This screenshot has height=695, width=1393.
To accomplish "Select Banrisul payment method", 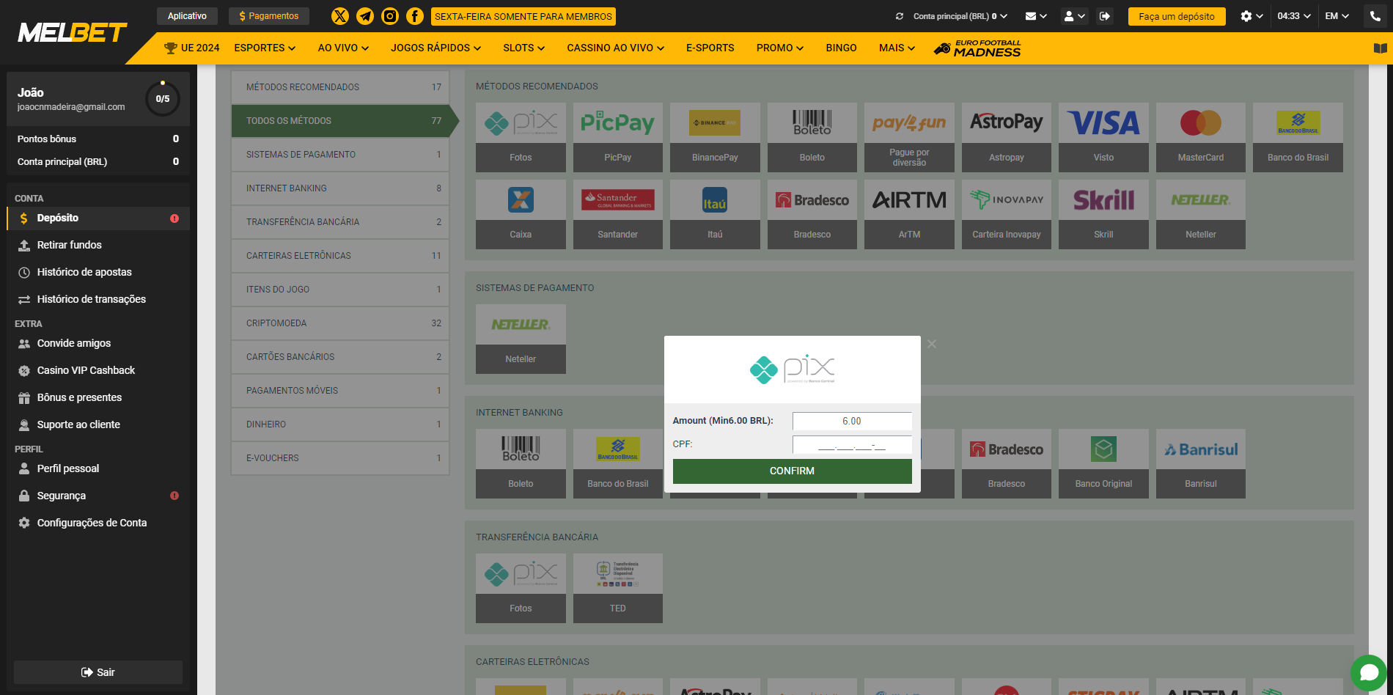I will click(1201, 463).
